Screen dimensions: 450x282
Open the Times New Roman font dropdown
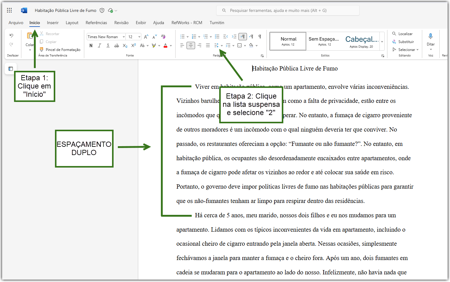click(x=106, y=37)
